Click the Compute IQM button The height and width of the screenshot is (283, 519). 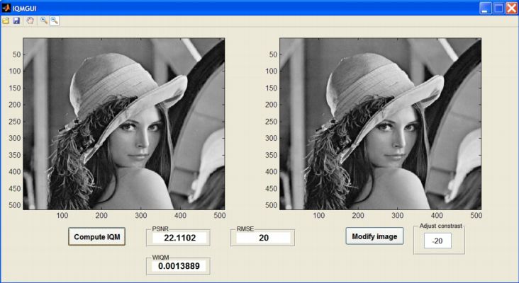click(x=96, y=237)
